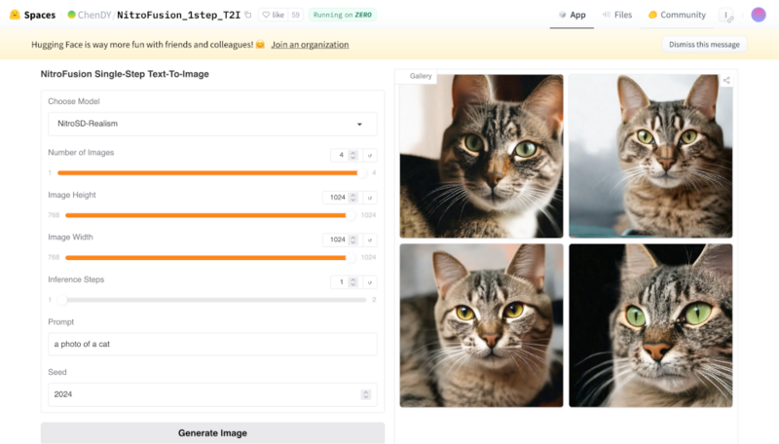Follow the Join an organization link
This screenshot has width=779, height=444.
(x=310, y=45)
